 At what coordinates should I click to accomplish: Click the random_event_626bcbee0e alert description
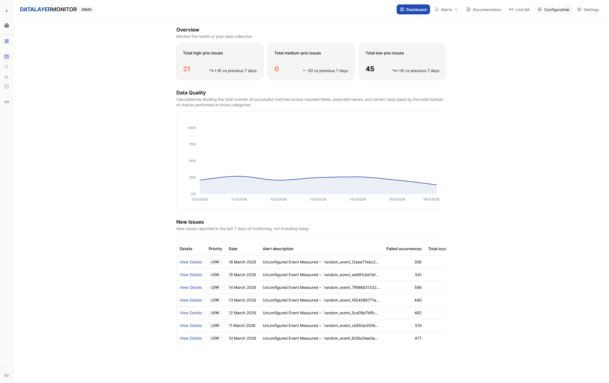click(320, 338)
